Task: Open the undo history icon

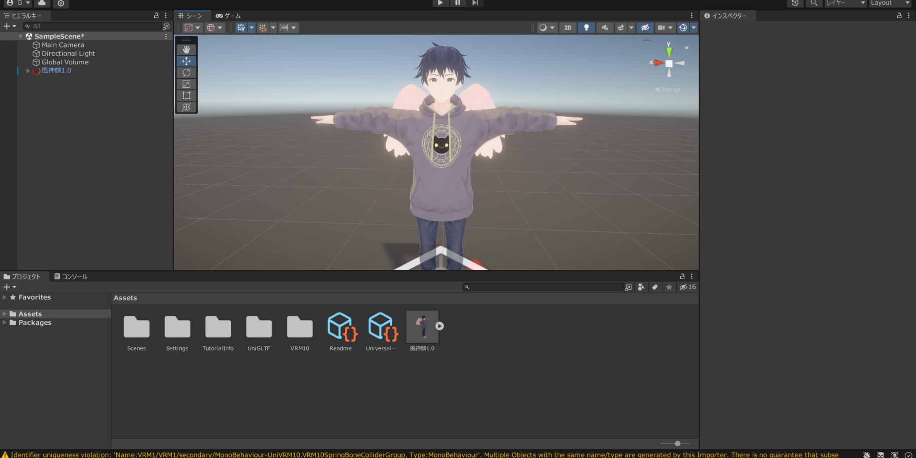Action: click(x=796, y=4)
